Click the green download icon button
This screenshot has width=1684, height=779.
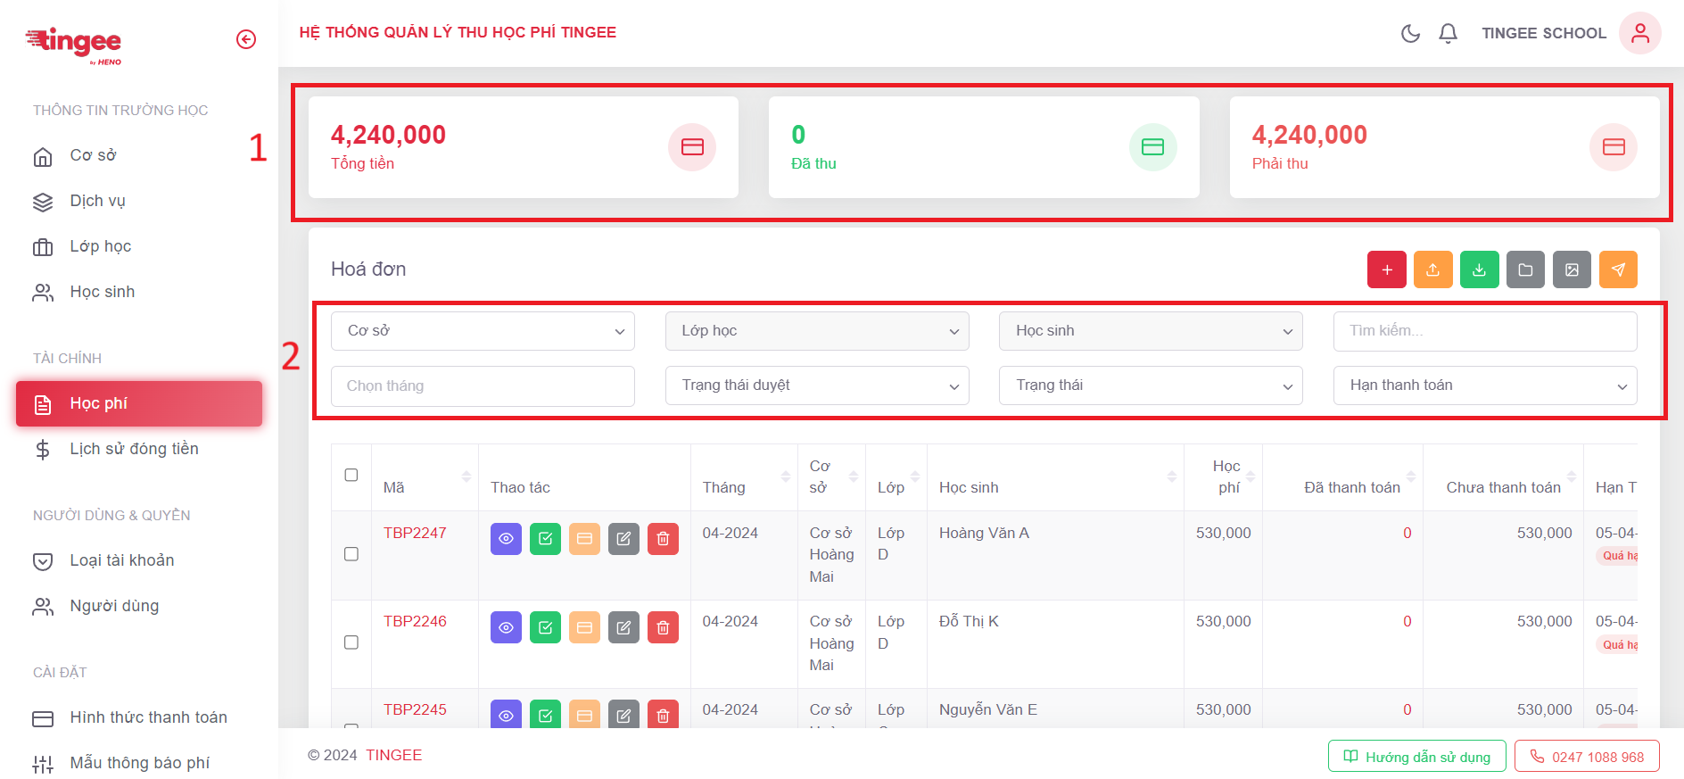(x=1479, y=269)
